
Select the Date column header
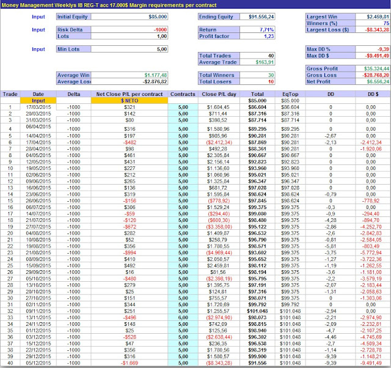pos(38,94)
